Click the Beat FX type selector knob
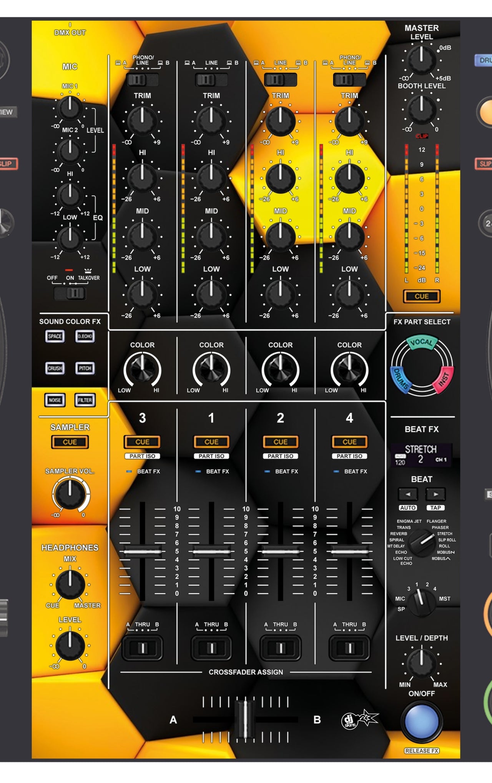This screenshot has width=492, height=783. pos(422,543)
